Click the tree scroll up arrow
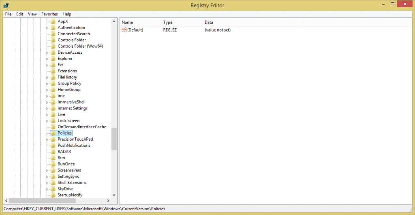The height and width of the screenshot is (215, 415). tap(114, 21)
